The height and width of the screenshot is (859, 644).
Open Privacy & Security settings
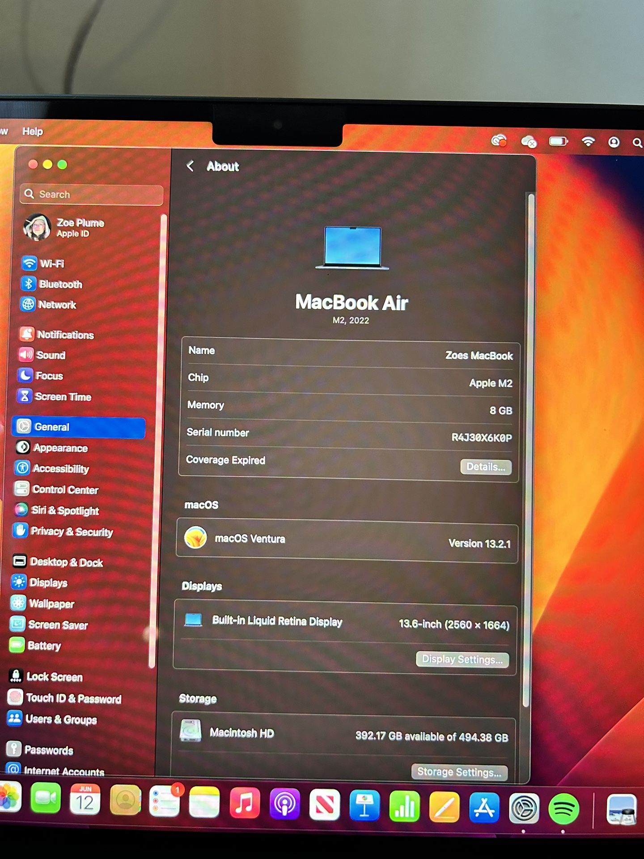(63, 531)
